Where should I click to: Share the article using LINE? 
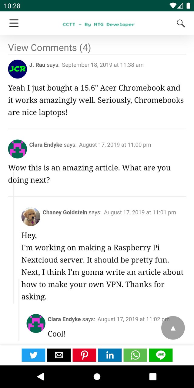[161, 355]
